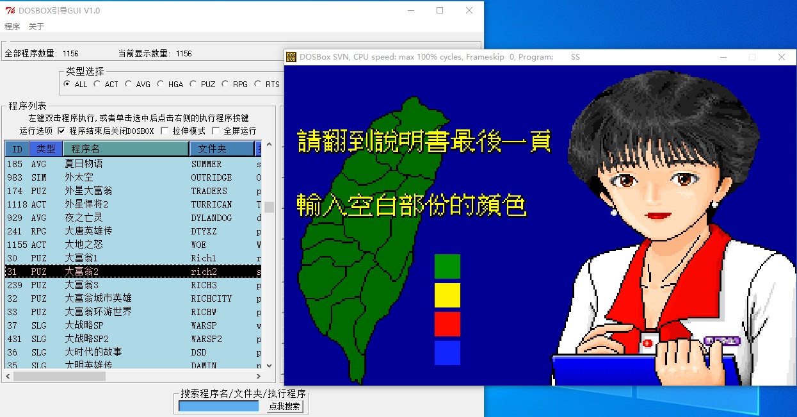This screenshot has width=797, height=417.
Task: Select the 夏日物语 row
Action: (133, 164)
